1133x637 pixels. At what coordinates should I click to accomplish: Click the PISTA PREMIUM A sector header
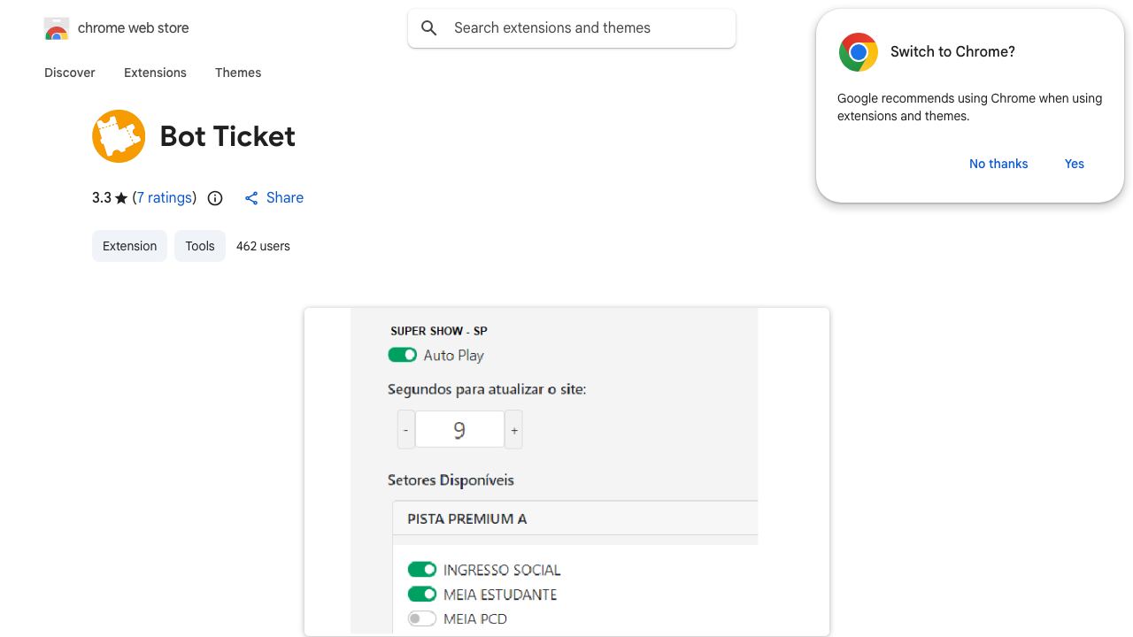(575, 518)
